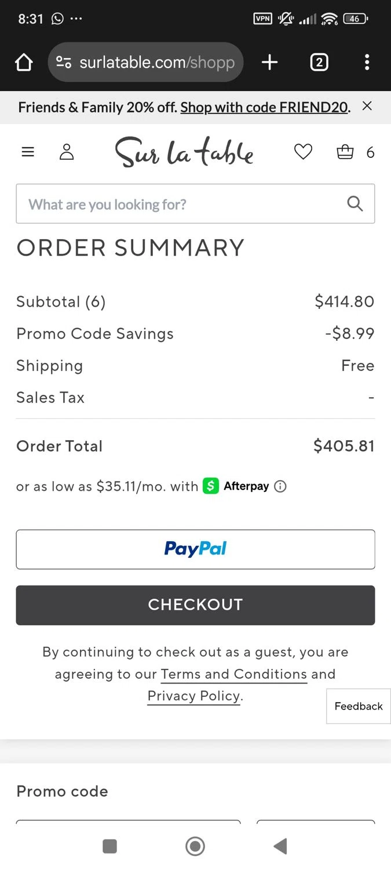
Task: Tap the Afterpay info icon
Action: [280, 487]
